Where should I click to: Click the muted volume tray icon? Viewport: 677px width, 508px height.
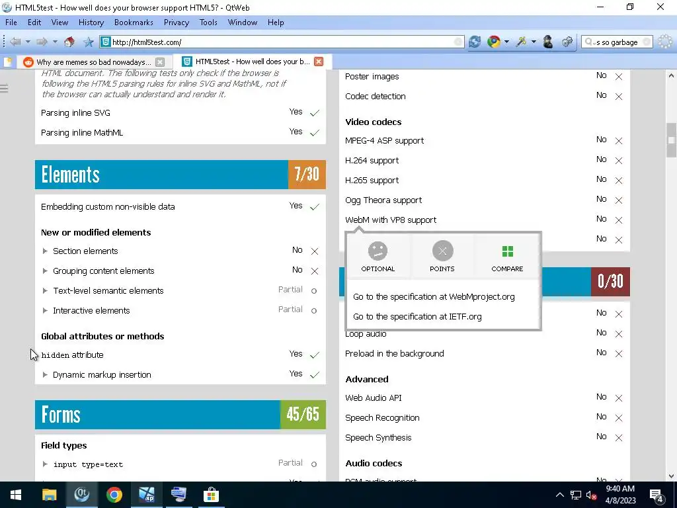(x=592, y=495)
